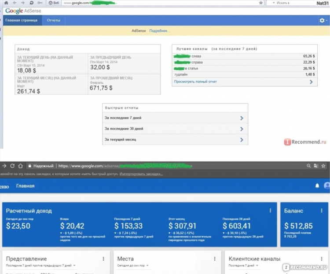Click the home icon in the top browser

coord(6,3)
